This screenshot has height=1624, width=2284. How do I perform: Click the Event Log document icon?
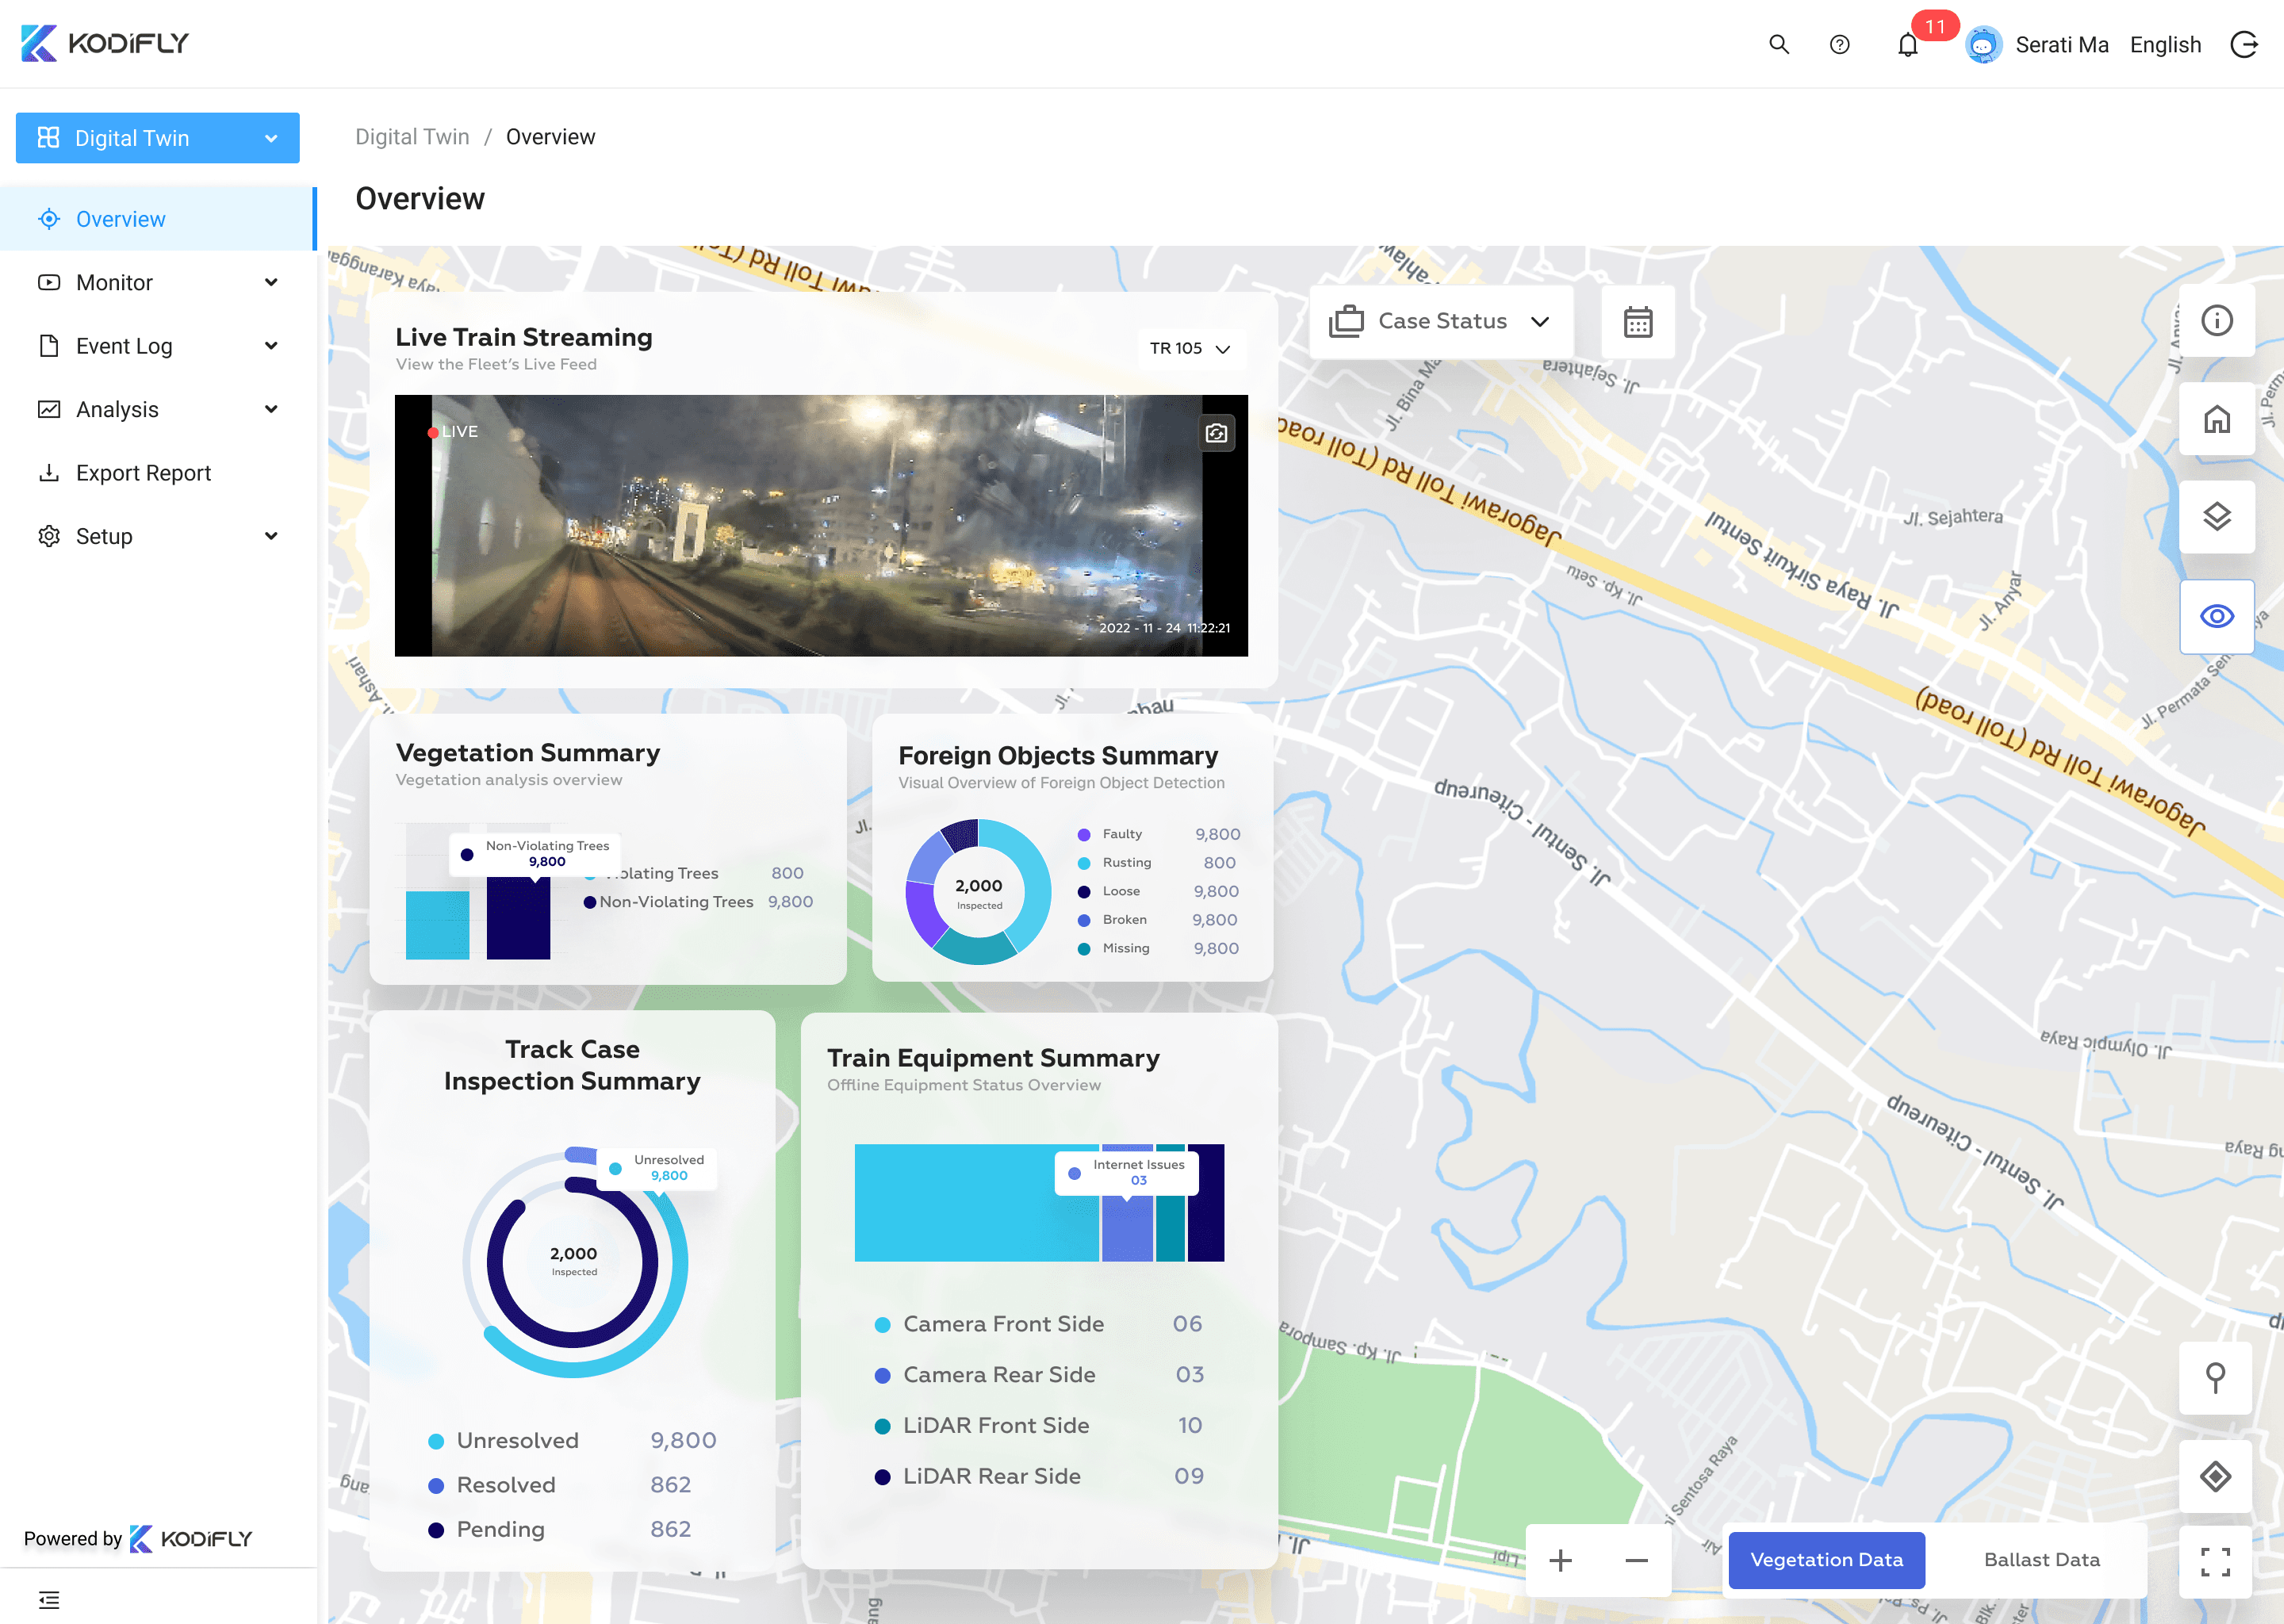point(49,346)
